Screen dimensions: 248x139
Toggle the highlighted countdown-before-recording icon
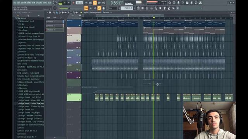[x=95, y=3]
